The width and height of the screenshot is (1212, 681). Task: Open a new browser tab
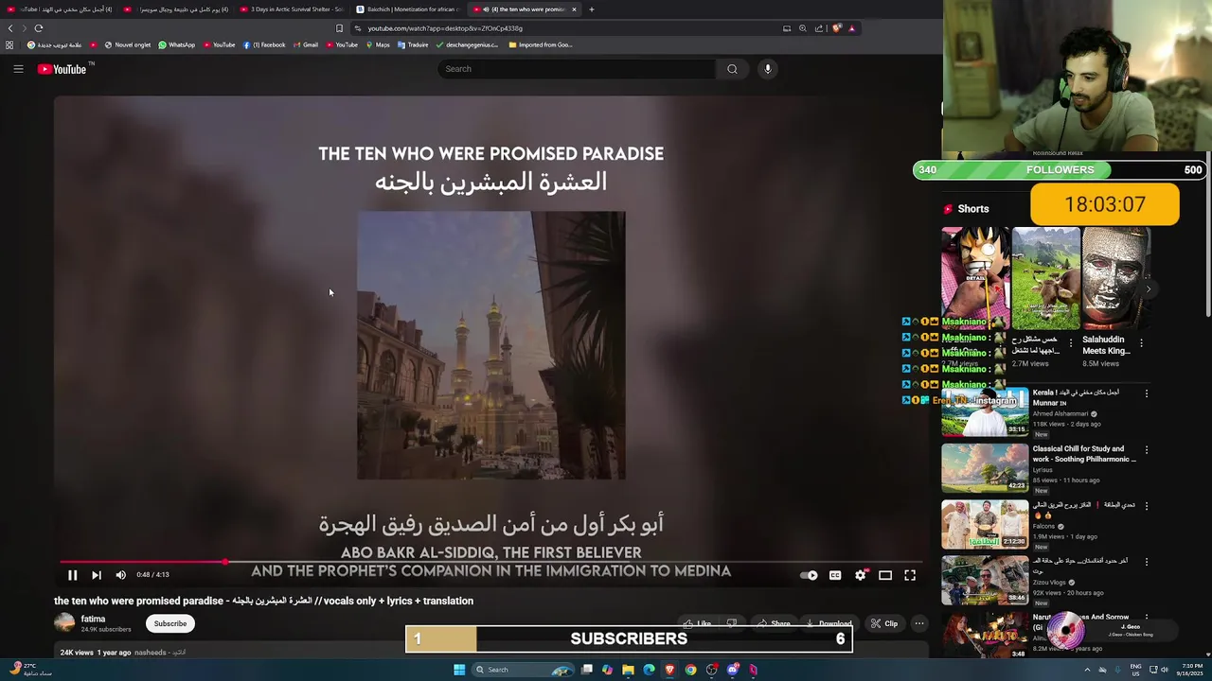pyautogui.click(x=591, y=9)
